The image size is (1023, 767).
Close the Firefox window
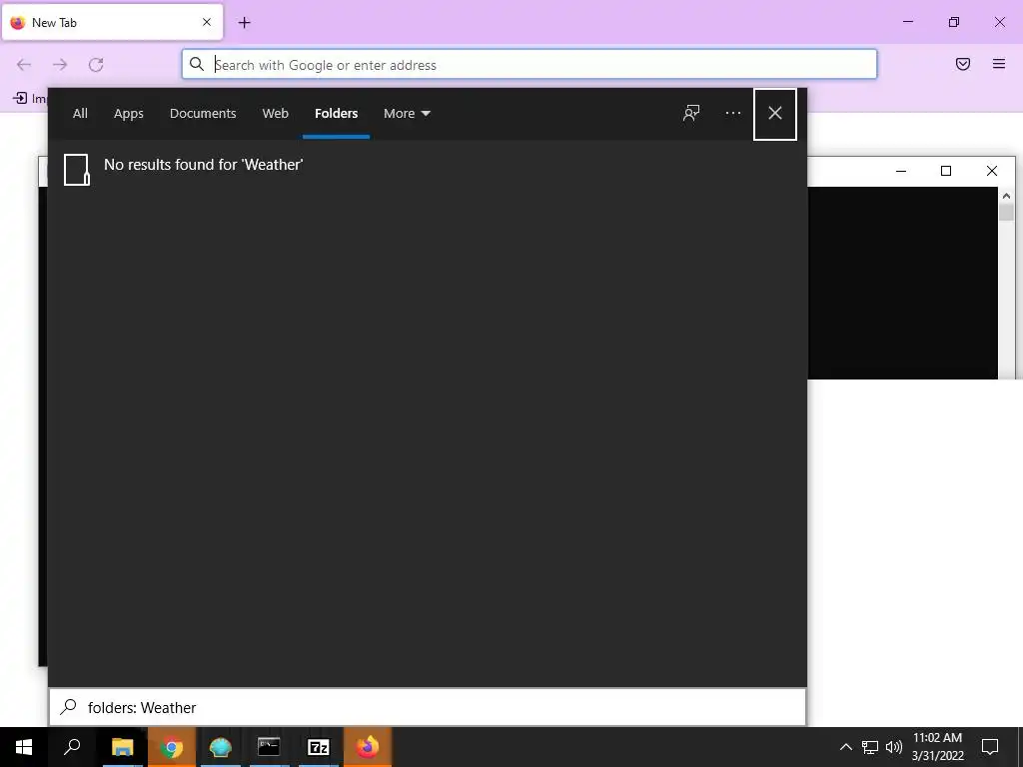(999, 22)
